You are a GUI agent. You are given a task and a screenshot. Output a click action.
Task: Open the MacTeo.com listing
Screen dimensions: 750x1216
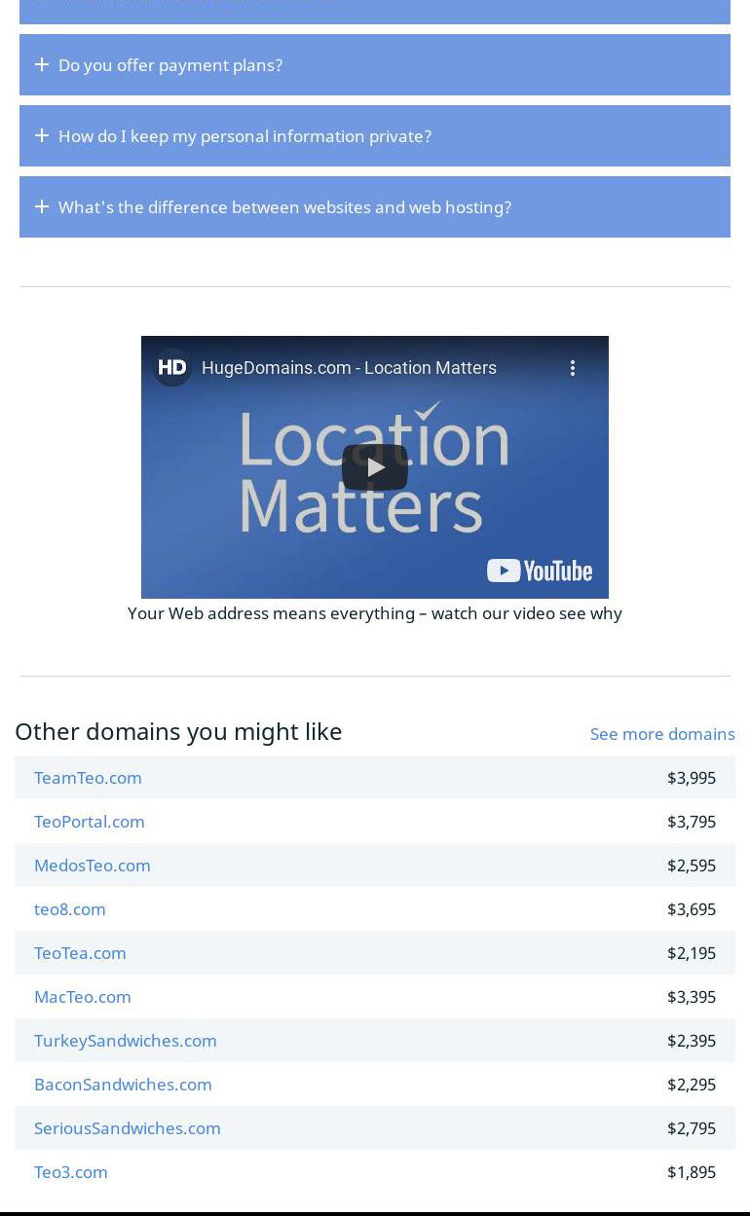[x=83, y=997]
